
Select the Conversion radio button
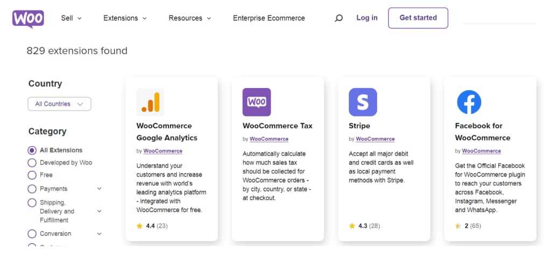pyautogui.click(x=32, y=234)
